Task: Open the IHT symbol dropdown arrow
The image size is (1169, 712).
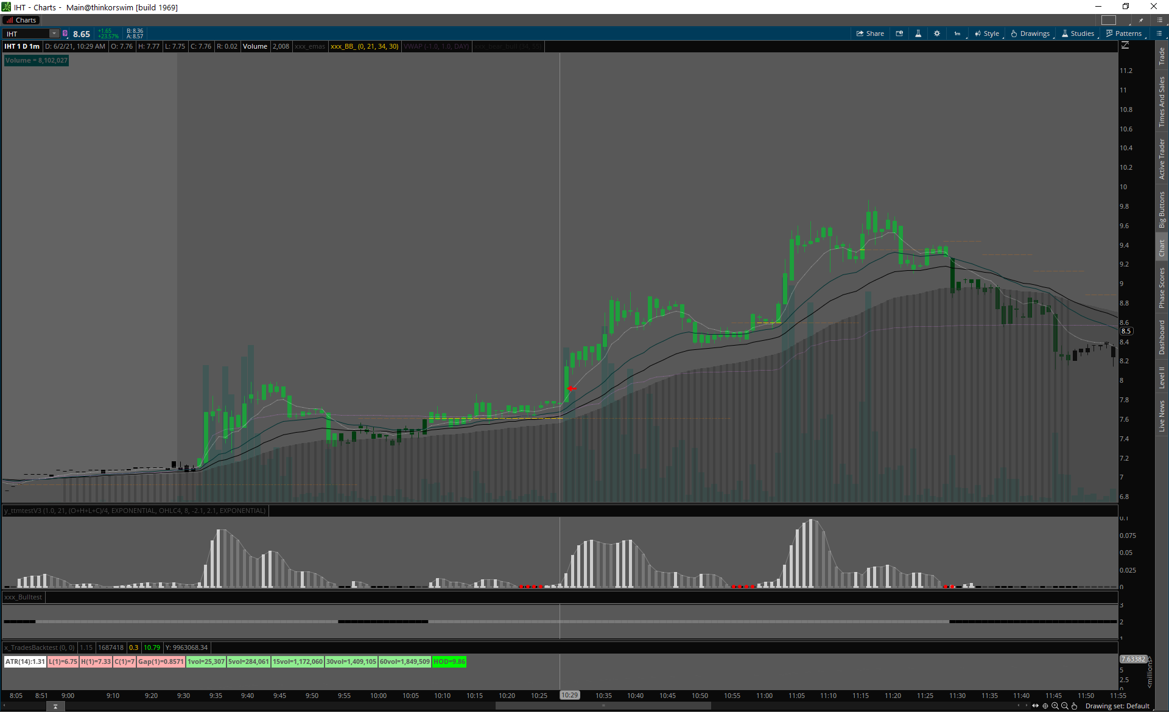Action: click(54, 33)
